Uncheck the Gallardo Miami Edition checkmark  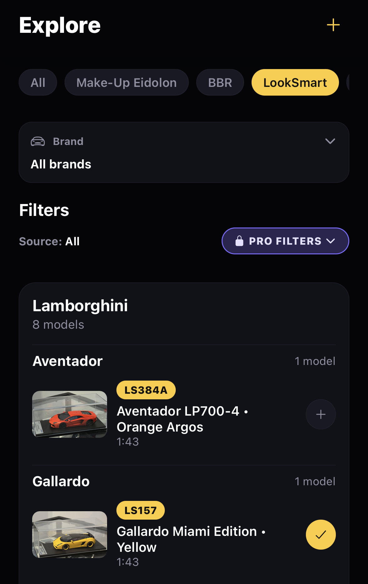(321, 535)
